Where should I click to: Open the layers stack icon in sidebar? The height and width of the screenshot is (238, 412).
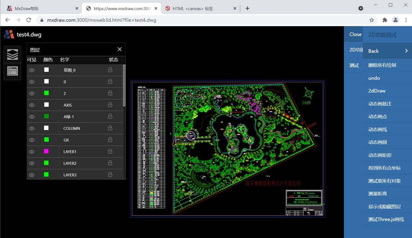[12, 55]
